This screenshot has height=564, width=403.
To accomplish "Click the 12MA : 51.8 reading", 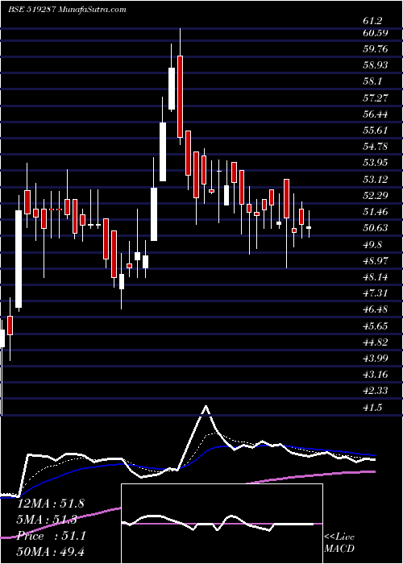I will click(51, 504).
